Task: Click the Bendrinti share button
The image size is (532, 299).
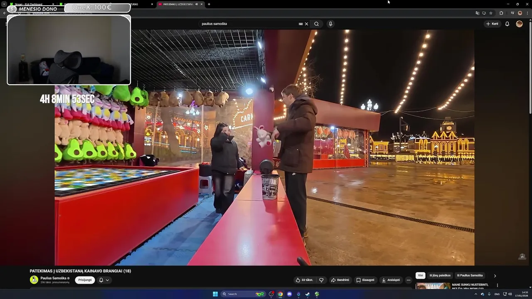Action: [340, 280]
